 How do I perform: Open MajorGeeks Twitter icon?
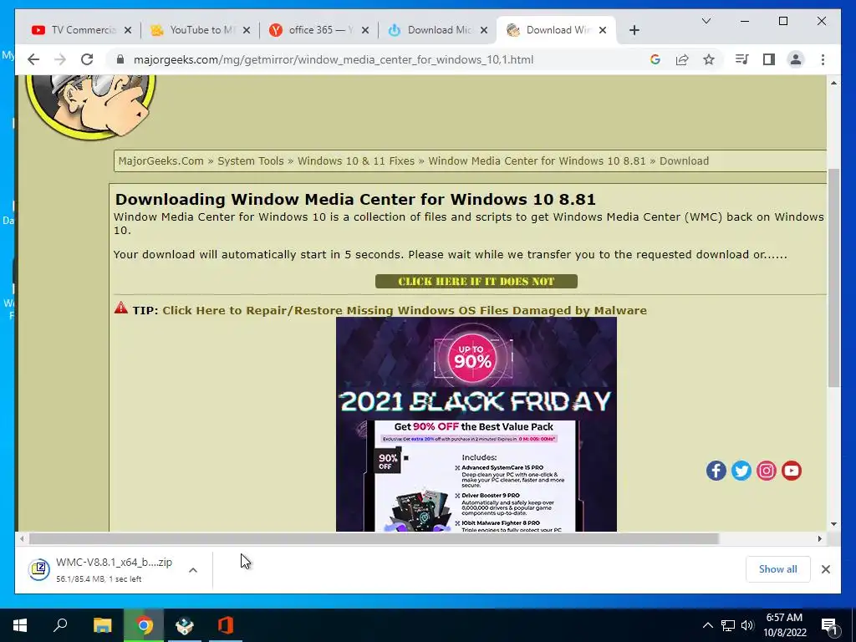coord(741,471)
